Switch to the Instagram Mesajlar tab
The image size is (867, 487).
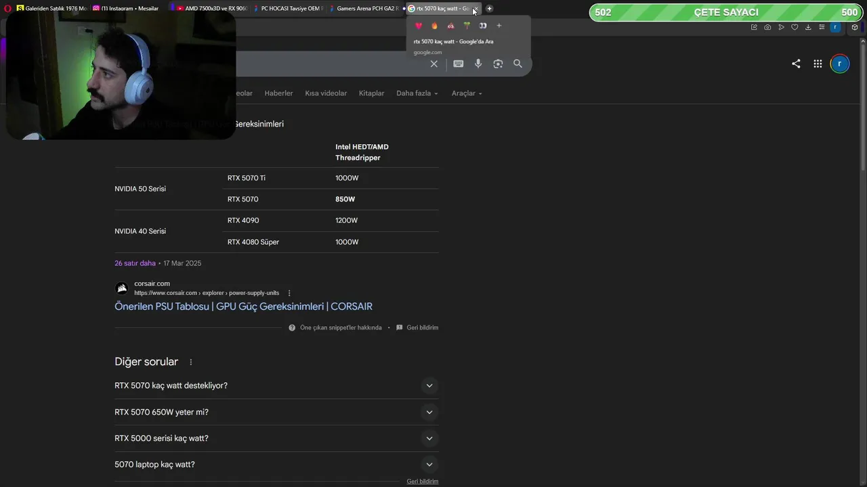pos(127,8)
